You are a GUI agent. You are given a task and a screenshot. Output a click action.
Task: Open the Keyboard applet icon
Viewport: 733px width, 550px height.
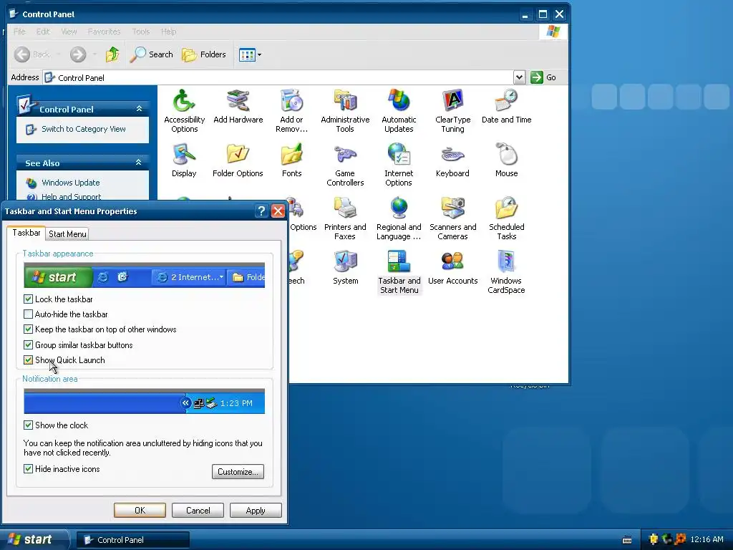(452, 160)
